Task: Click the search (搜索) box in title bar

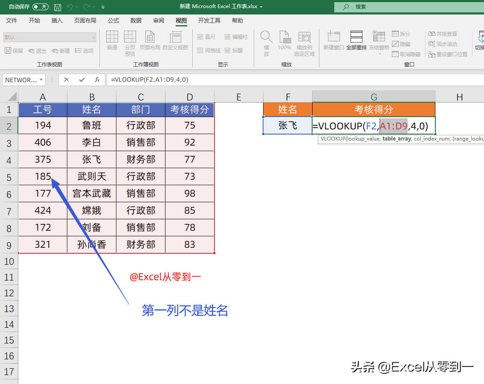Action: pos(409,7)
